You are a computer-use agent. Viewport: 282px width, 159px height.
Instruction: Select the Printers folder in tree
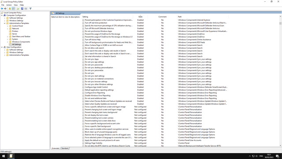(15, 31)
